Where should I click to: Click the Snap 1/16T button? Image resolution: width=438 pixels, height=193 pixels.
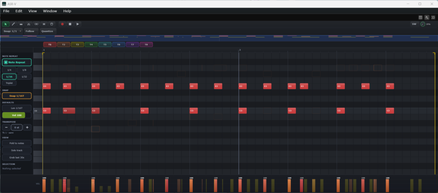(17, 96)
